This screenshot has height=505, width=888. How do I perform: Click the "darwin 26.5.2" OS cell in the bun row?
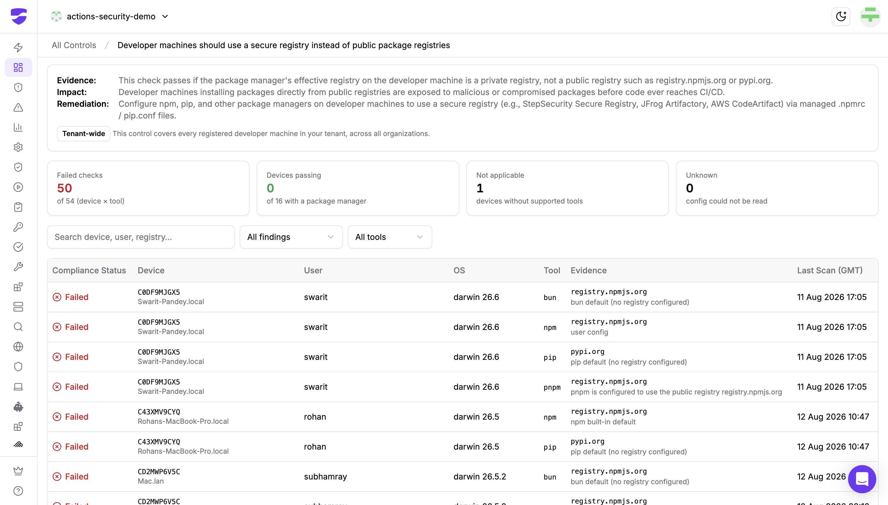(480, 476)
